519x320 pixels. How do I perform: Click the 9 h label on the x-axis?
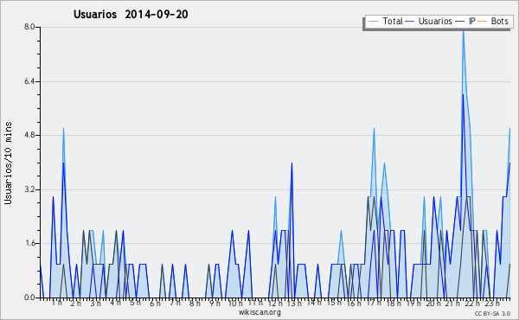pos(215,304)
